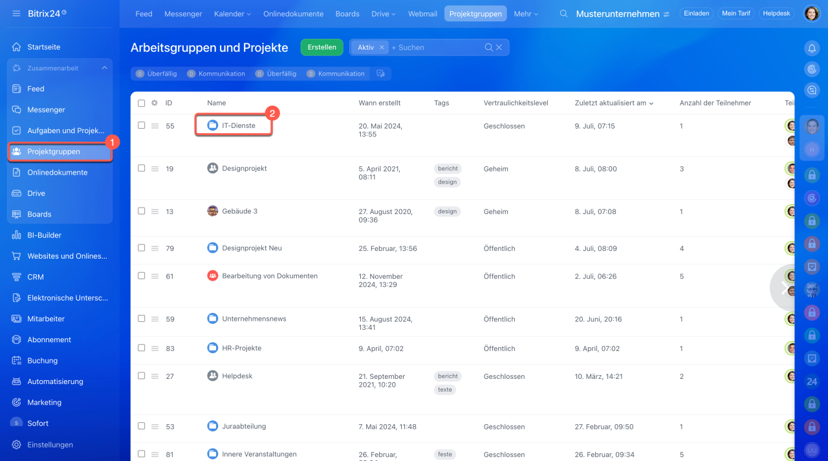The image size is (828, 461).
Task: Clear the filter search with X icon
Action: tap(499, 47)
